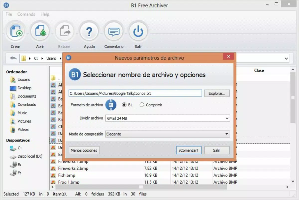Viewport: 299px width, 200px height.
Task: Expand the address bar history dropdown
Action: (286, 58)
